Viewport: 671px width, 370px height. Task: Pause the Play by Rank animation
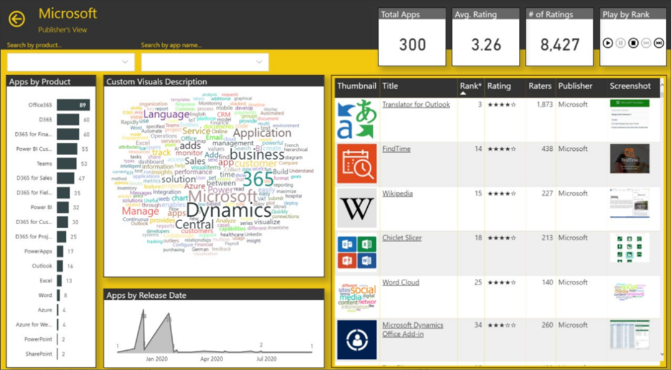[621, 43]
